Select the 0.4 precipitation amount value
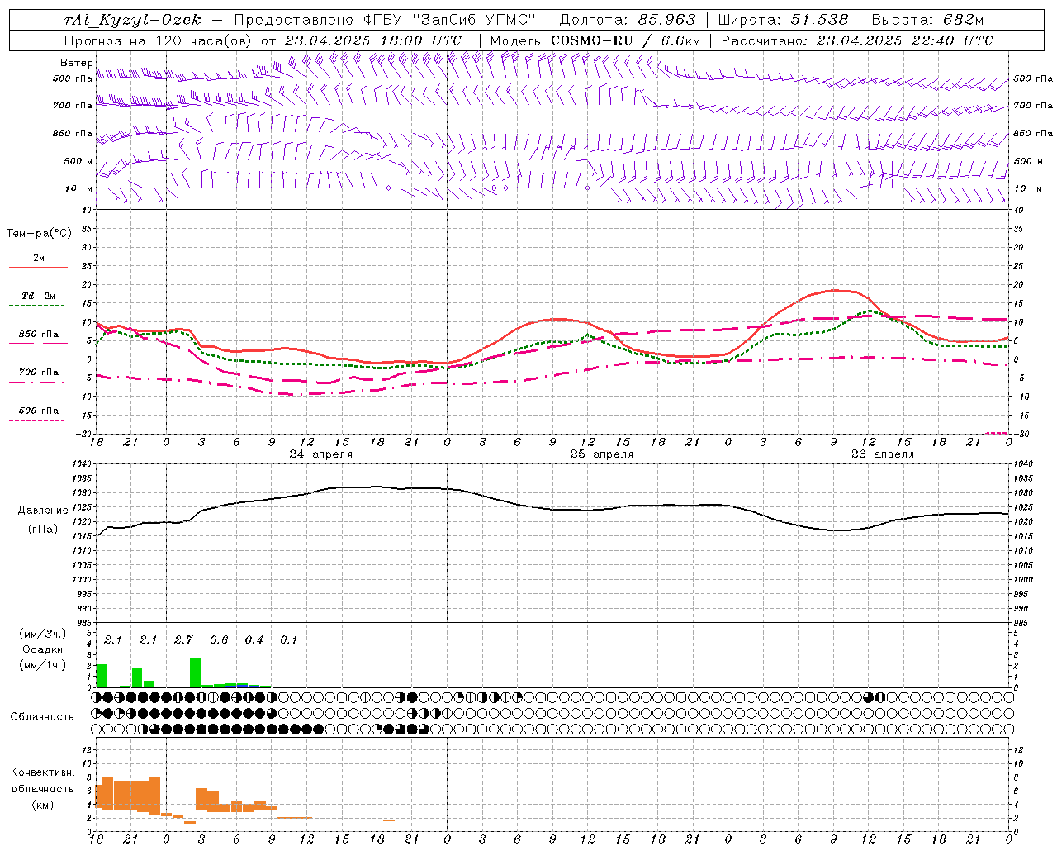Image resolution: width=1057 pixels, height=846 pixels. click(x=254, y=639)
